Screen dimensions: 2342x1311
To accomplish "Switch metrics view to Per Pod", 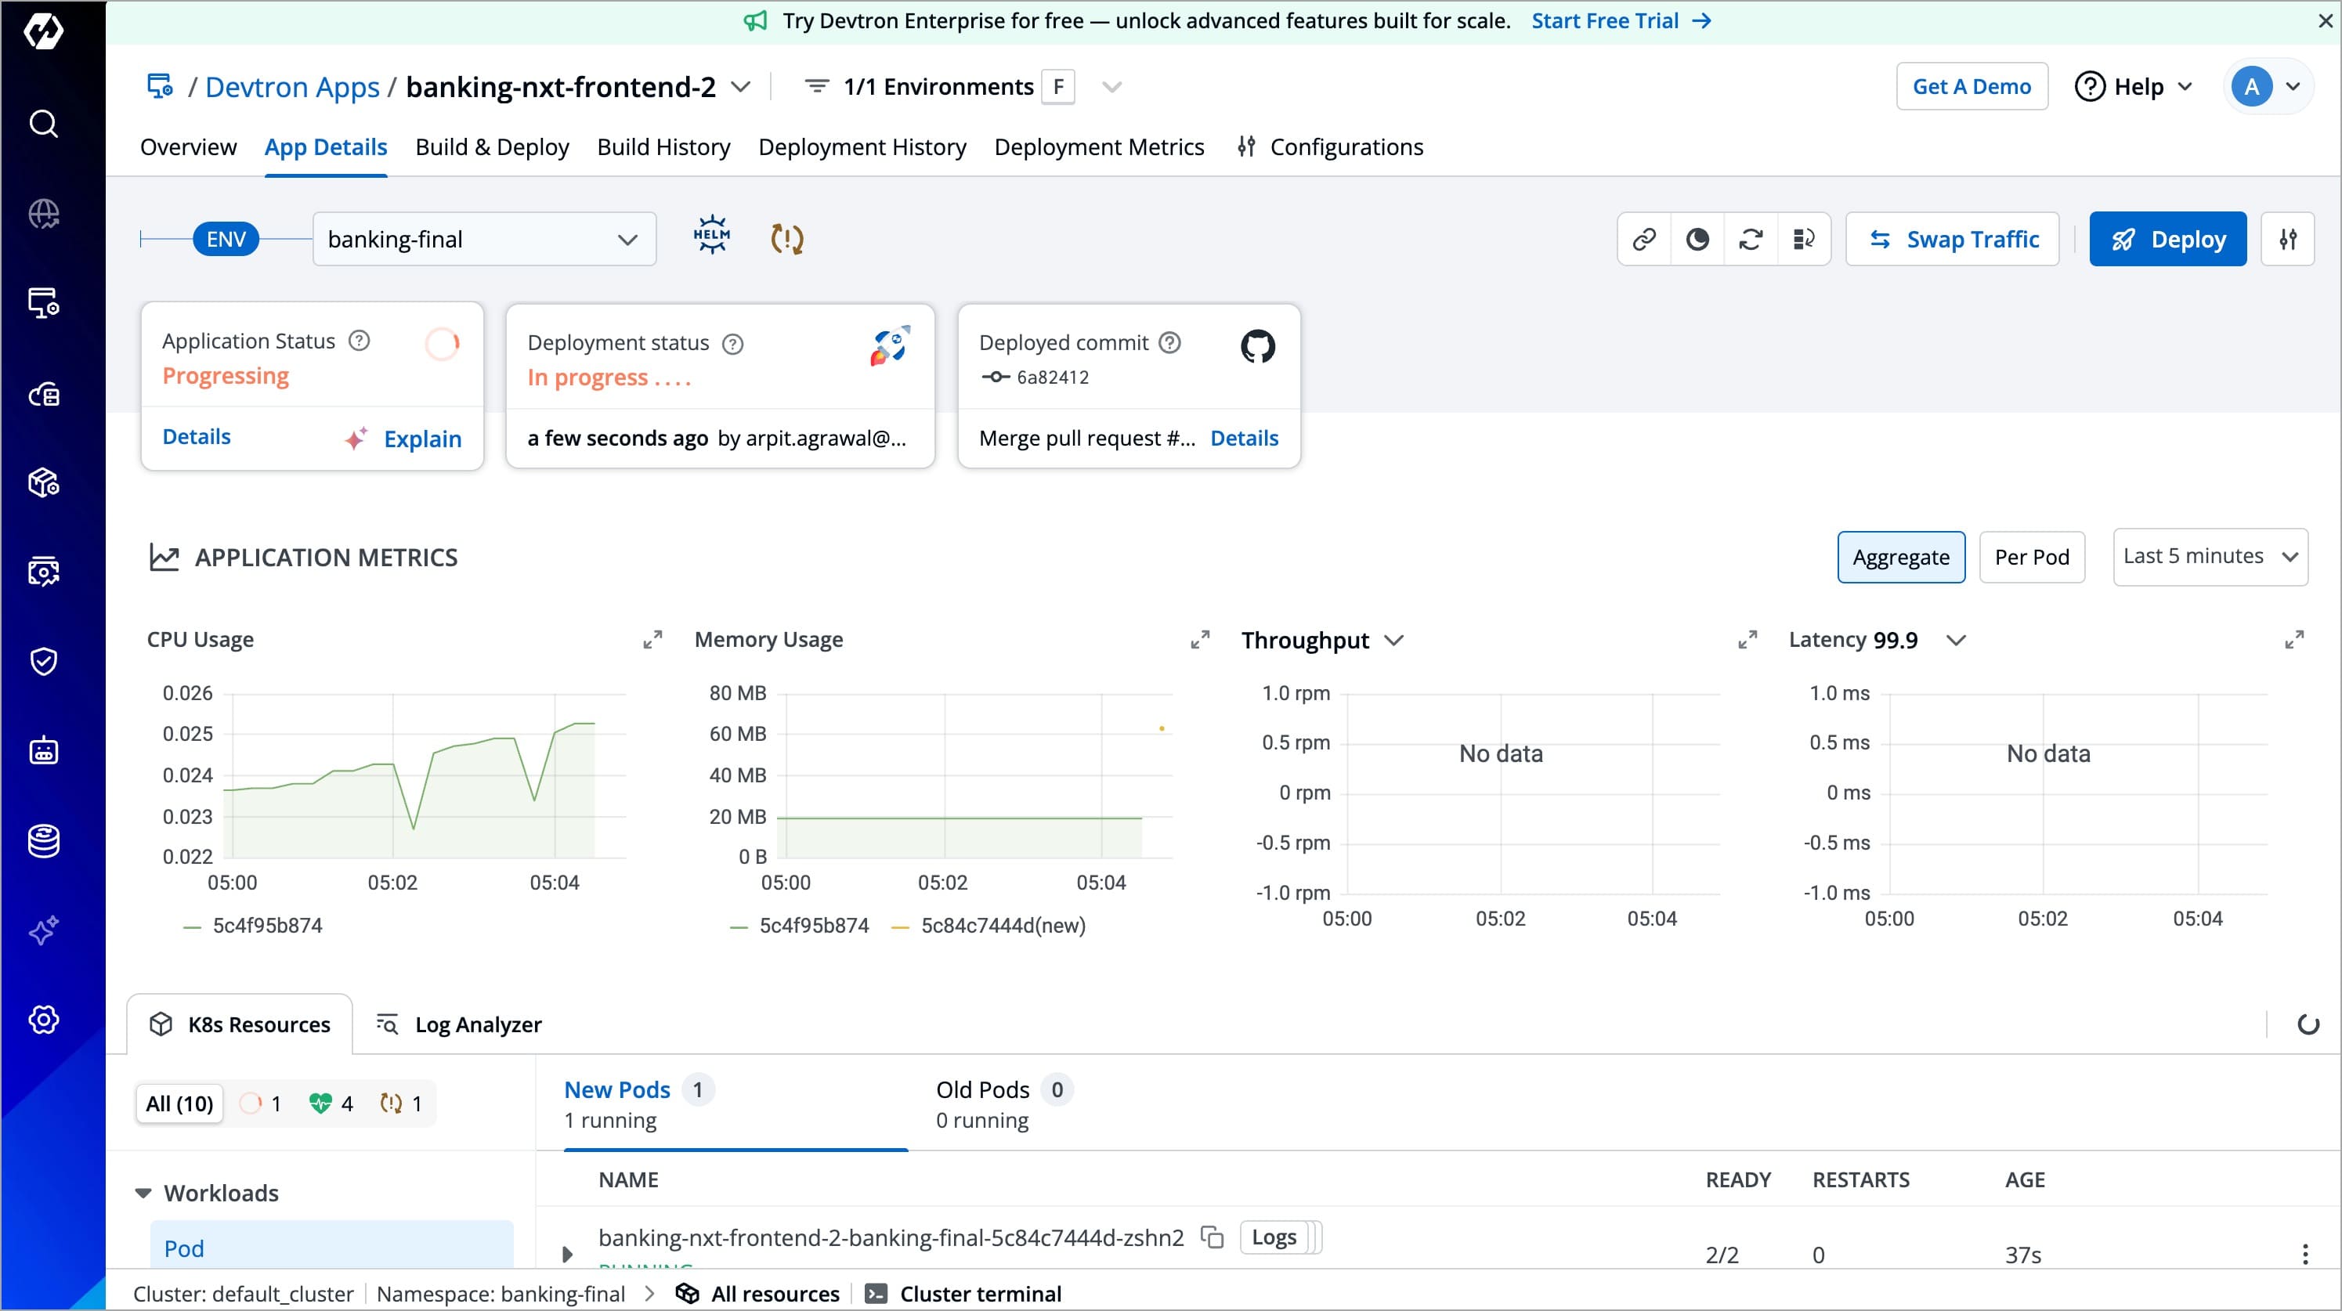I will click(2031, 558).
